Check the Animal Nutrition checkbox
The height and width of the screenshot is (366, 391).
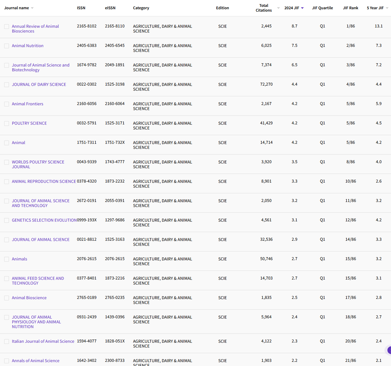click(x=7, y=46)
